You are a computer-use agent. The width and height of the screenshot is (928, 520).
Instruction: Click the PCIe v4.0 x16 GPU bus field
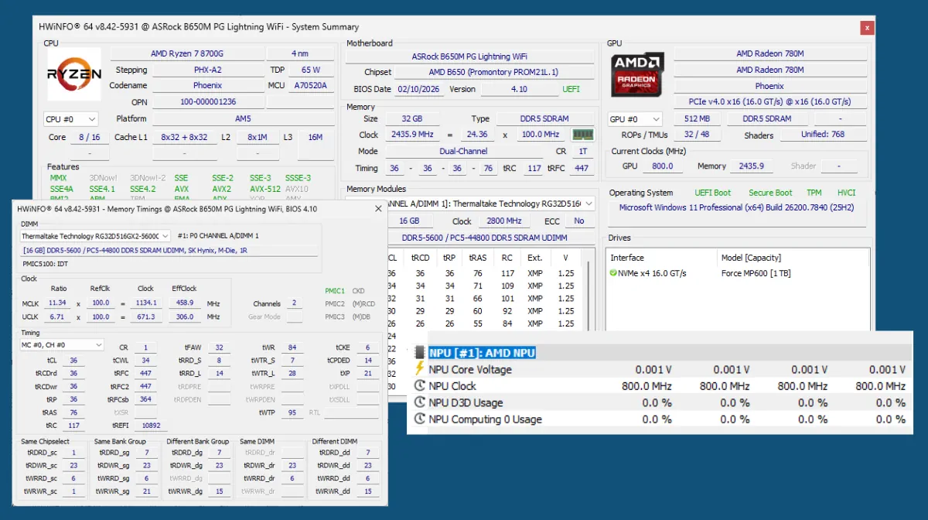769,101
